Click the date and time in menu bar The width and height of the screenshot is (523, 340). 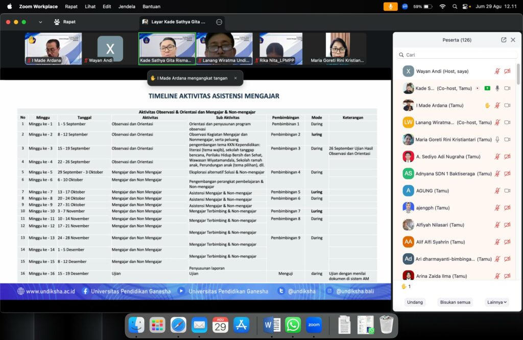coord(496,6)
